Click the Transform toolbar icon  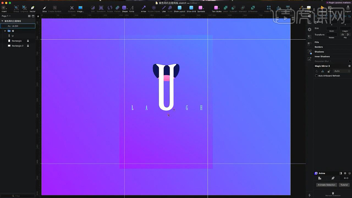[101, 8]
